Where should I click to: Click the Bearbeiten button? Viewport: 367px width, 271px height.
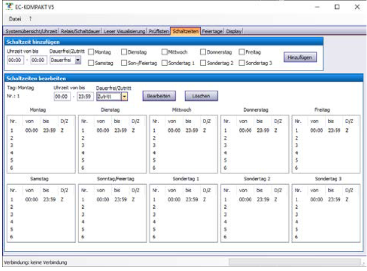point(159,96)
